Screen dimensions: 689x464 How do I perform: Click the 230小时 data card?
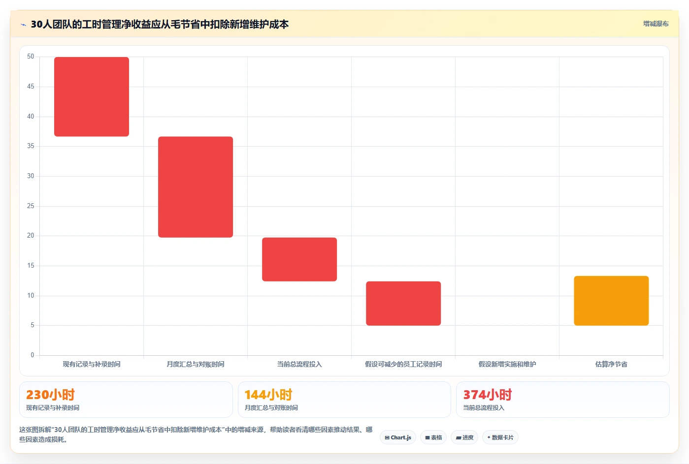click(x=126, y=400)
